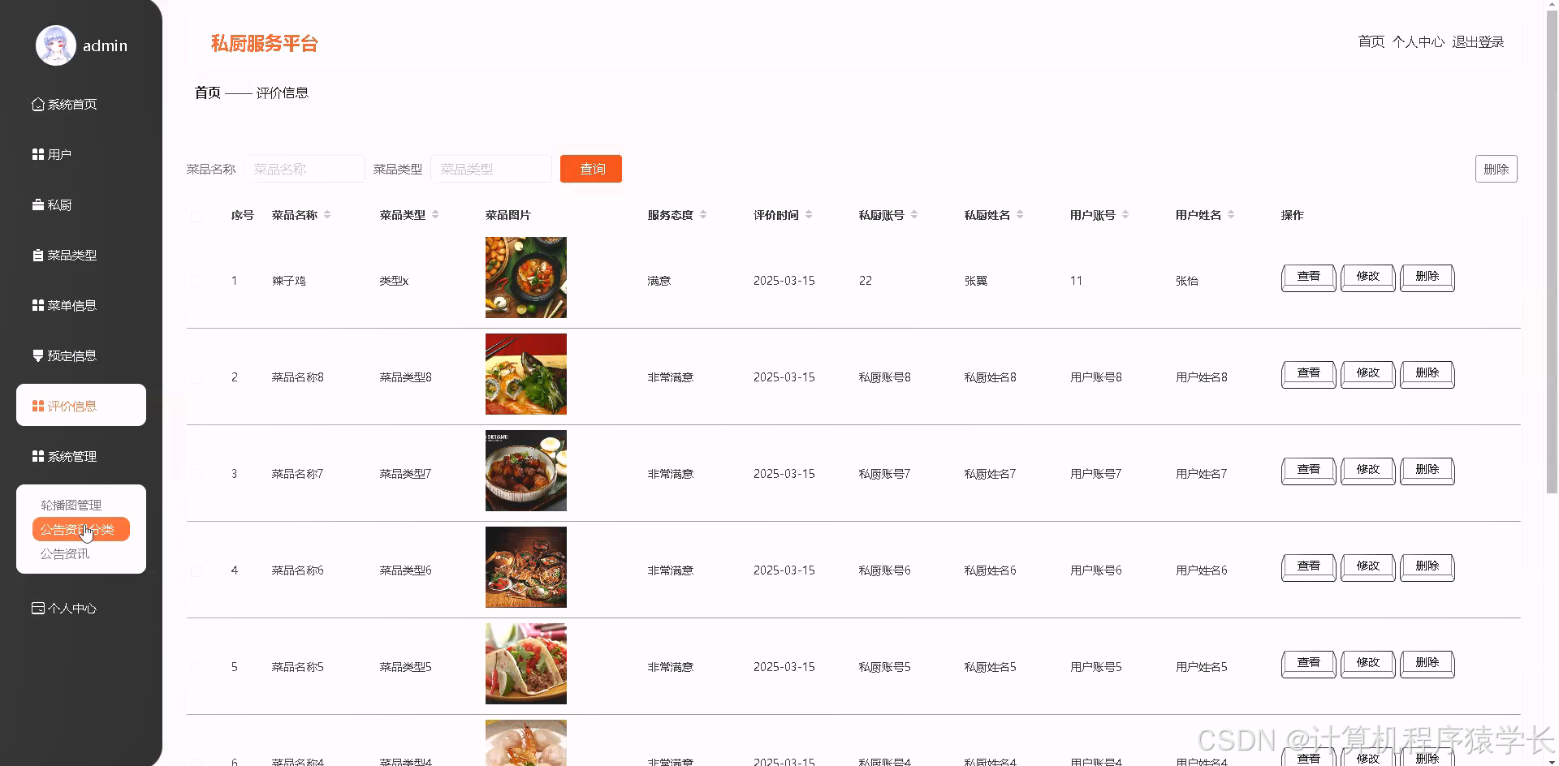Click the 张翼 cell in row 1
The height and width of the screenshot is (766, 1559).
[976, 281]
